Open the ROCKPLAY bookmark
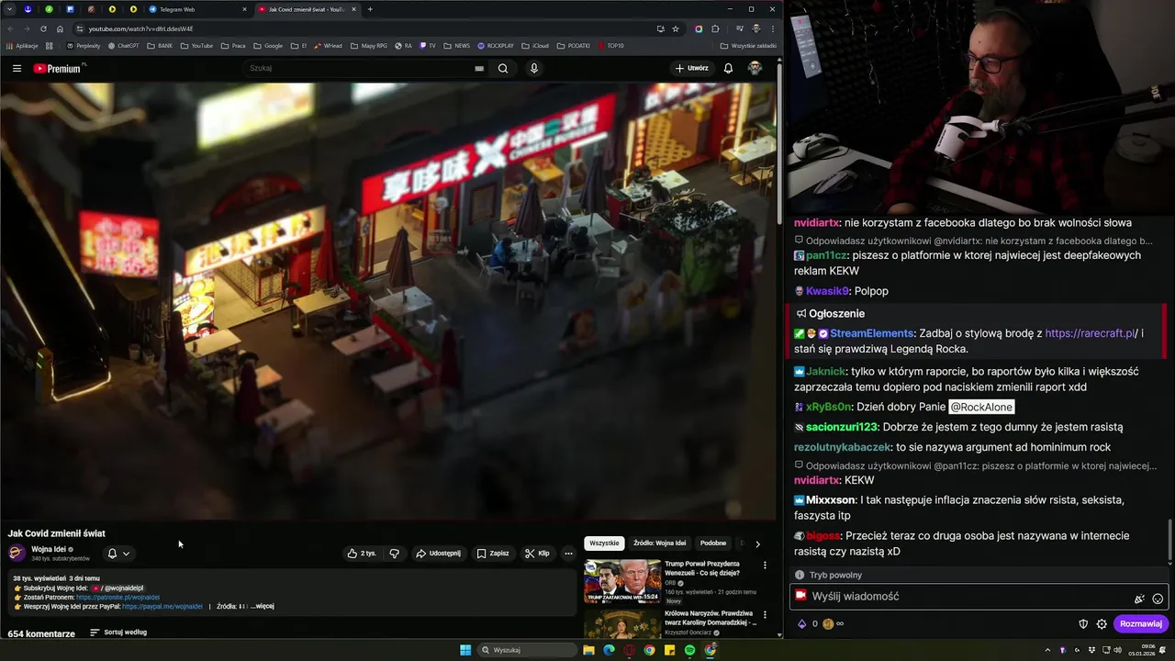 click(497, 46)
